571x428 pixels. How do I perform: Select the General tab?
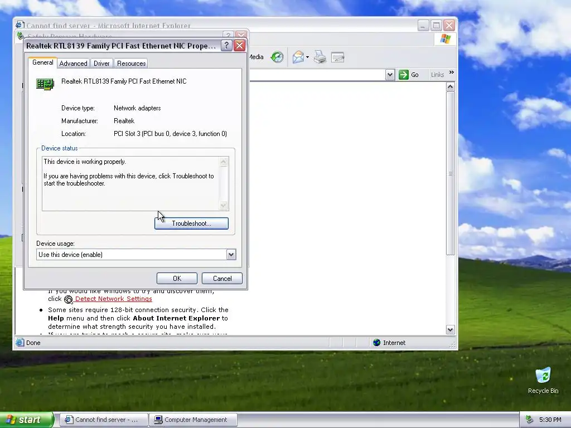[42, 62]
